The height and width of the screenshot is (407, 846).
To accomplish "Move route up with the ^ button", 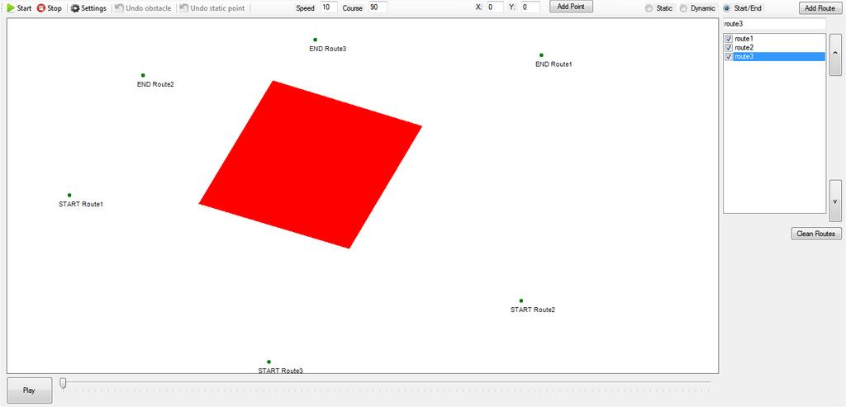I will click(835, 54).
